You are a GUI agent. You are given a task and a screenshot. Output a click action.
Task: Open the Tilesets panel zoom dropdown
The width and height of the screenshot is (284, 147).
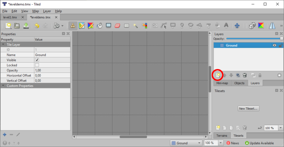[x=281, y=128]
